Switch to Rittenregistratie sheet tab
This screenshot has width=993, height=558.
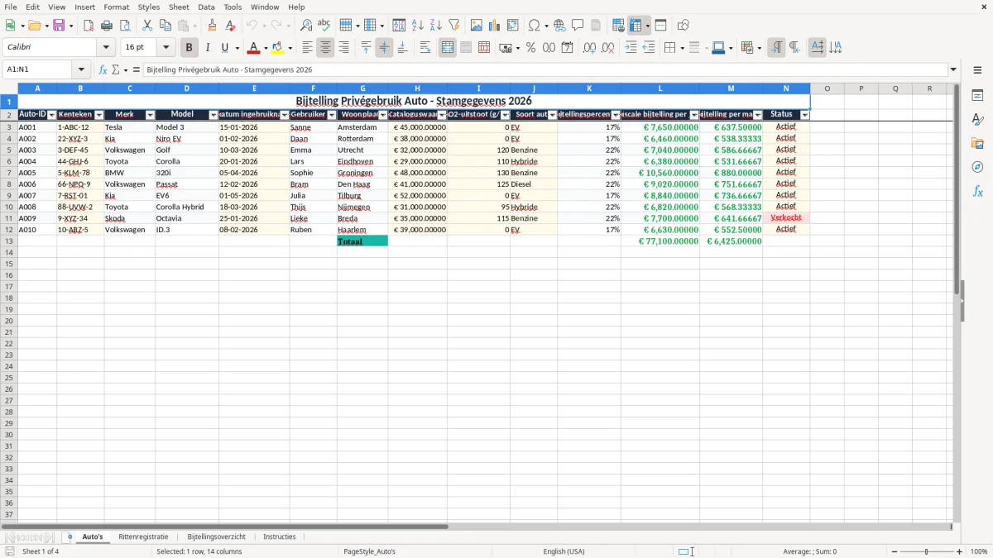pyautogui.click(x=143, y=537)
